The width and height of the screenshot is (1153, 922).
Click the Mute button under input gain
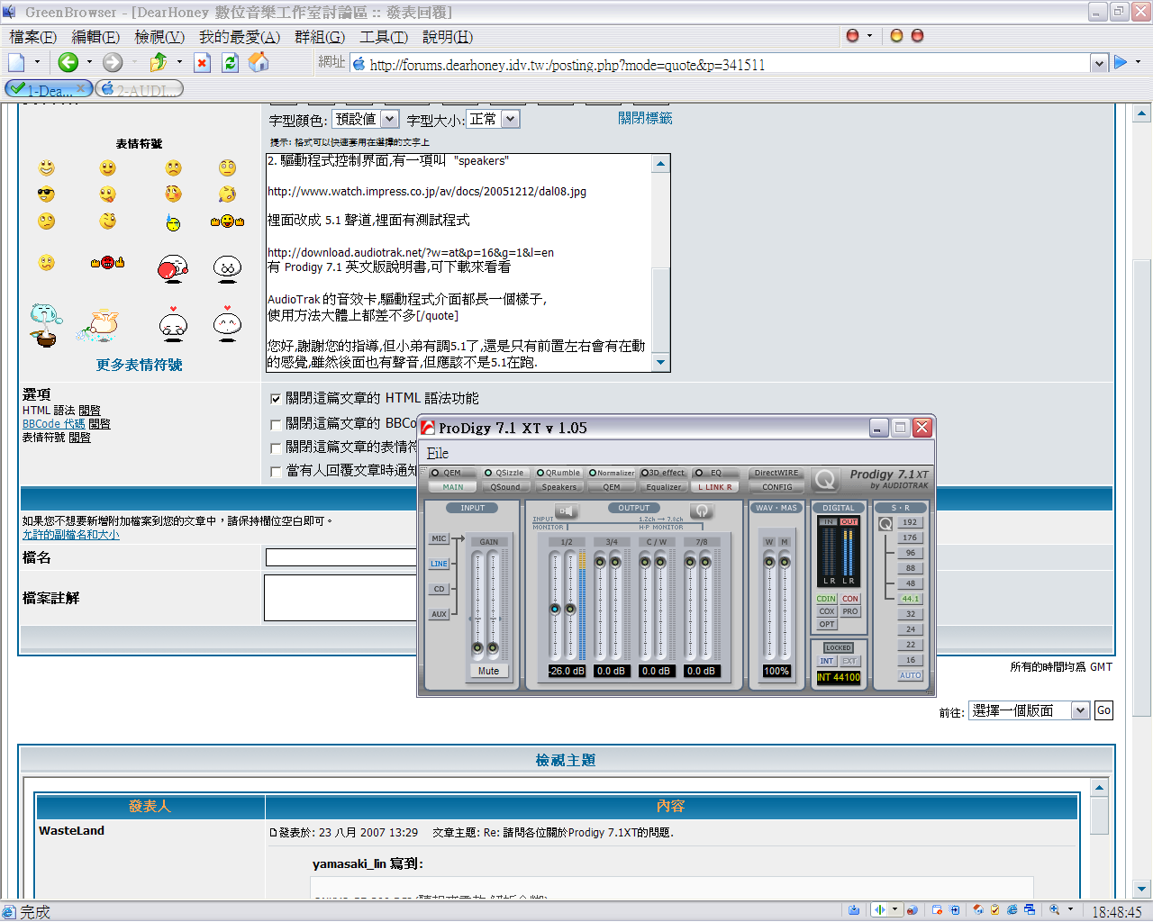pyautogui.click(x=488, y=671)
